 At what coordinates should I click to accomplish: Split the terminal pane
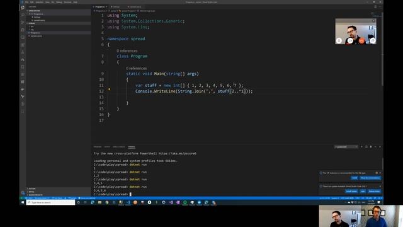tap(366, 147)
